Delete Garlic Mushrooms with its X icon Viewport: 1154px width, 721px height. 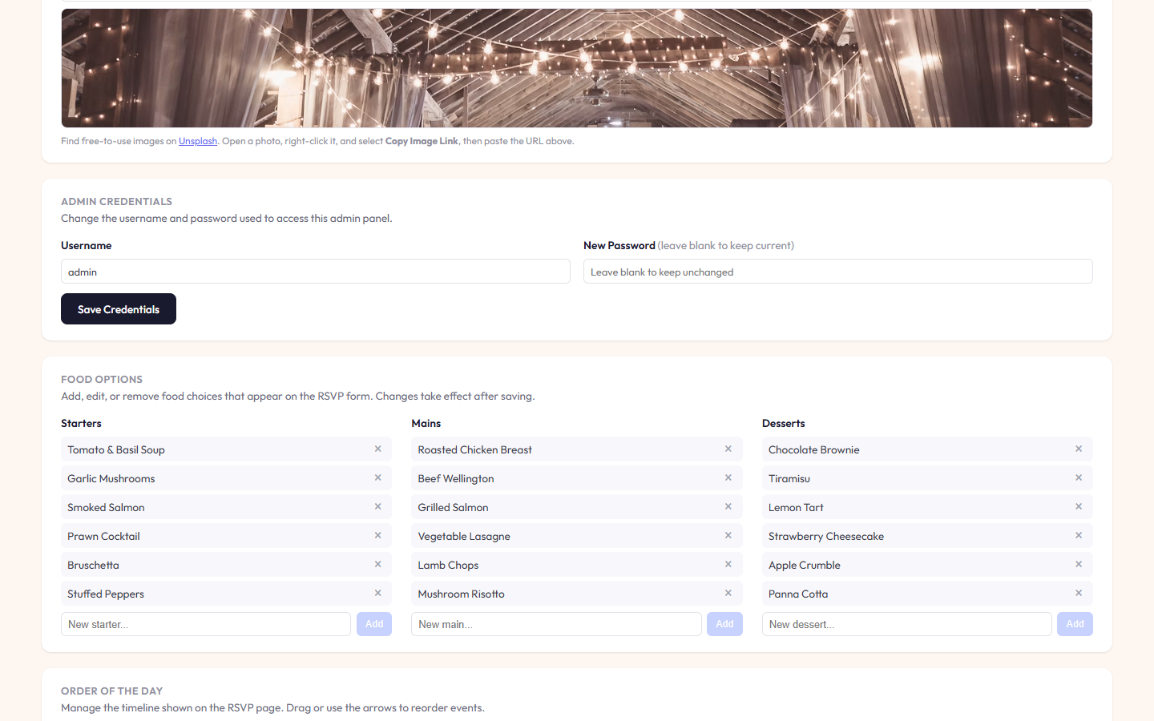pyautogui.click(x=377, y=477)
